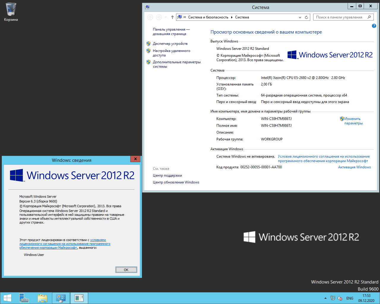Launch Server Manager from the taskbar

pyautogui.click(x=24, y=298)
